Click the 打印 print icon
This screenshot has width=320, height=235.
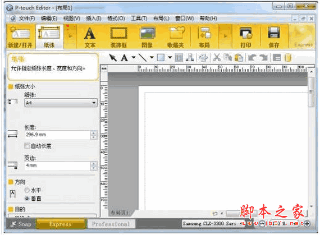[246, 36]
